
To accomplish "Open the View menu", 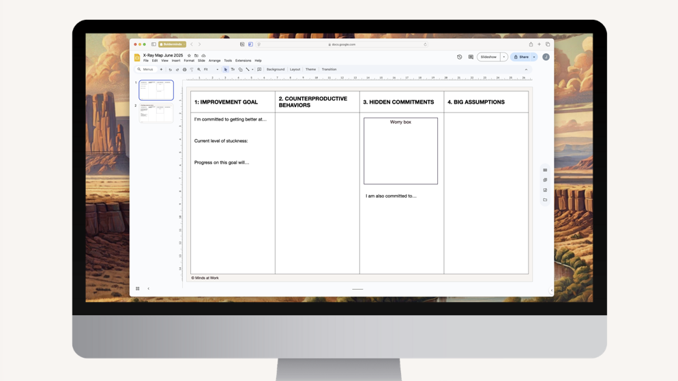I will pos(165,61).
